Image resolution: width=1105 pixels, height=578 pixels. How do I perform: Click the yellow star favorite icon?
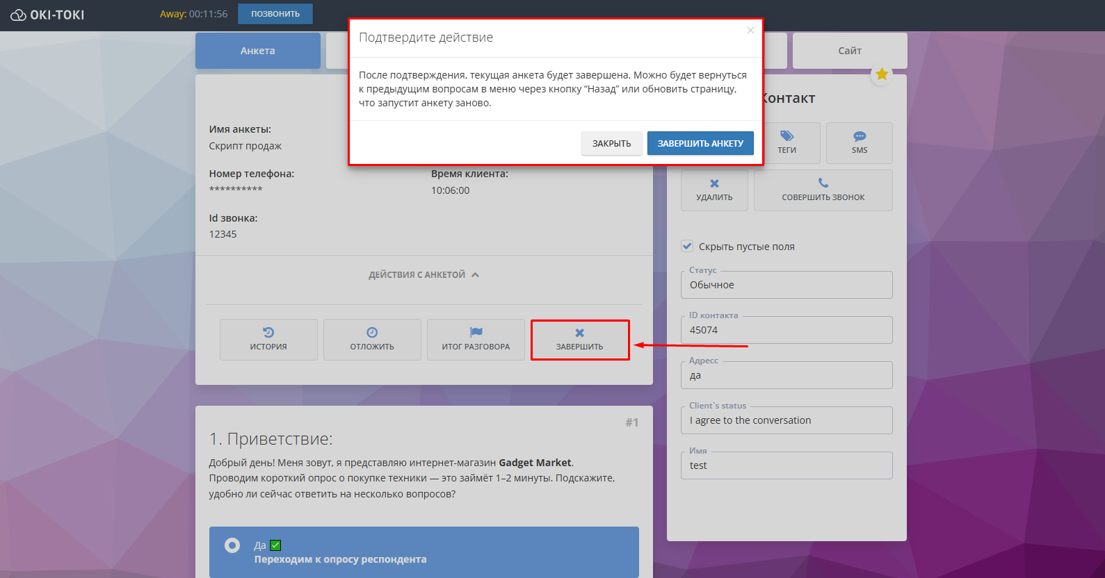882,74
